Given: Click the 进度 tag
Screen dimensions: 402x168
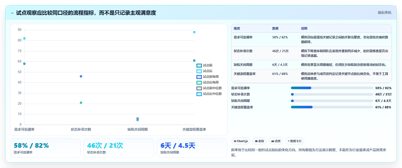Looking at the screenshot, I should 276,141.
